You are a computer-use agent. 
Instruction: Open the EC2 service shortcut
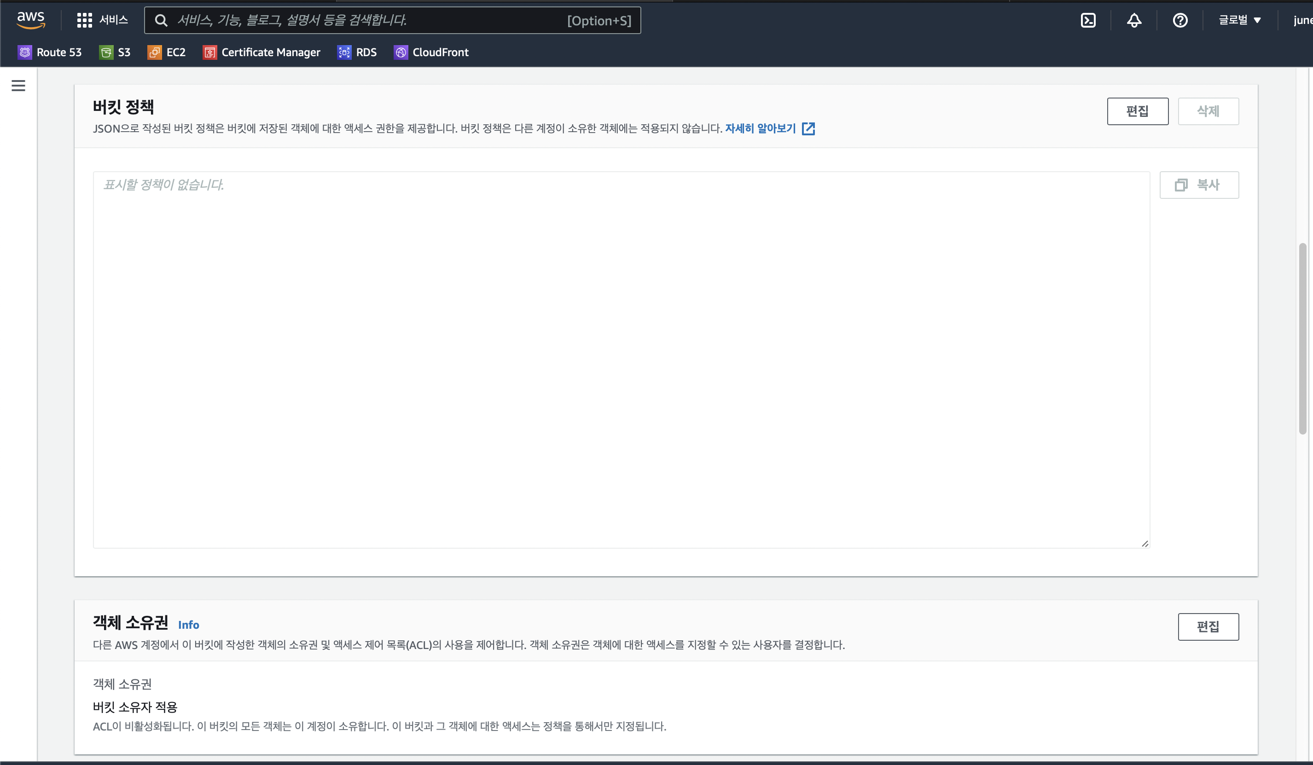tap(167, 52)
